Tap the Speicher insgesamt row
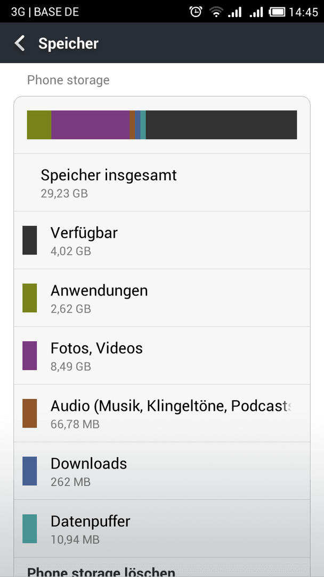This screenshot has width=324, height=577. [x=162, y=183]
